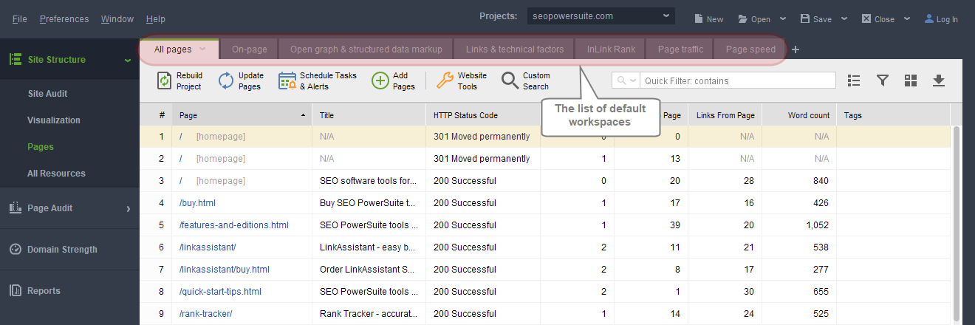
Task: Open the /rank-tracker/ page link
Action: pyautogui.click(x=205, y=314)
